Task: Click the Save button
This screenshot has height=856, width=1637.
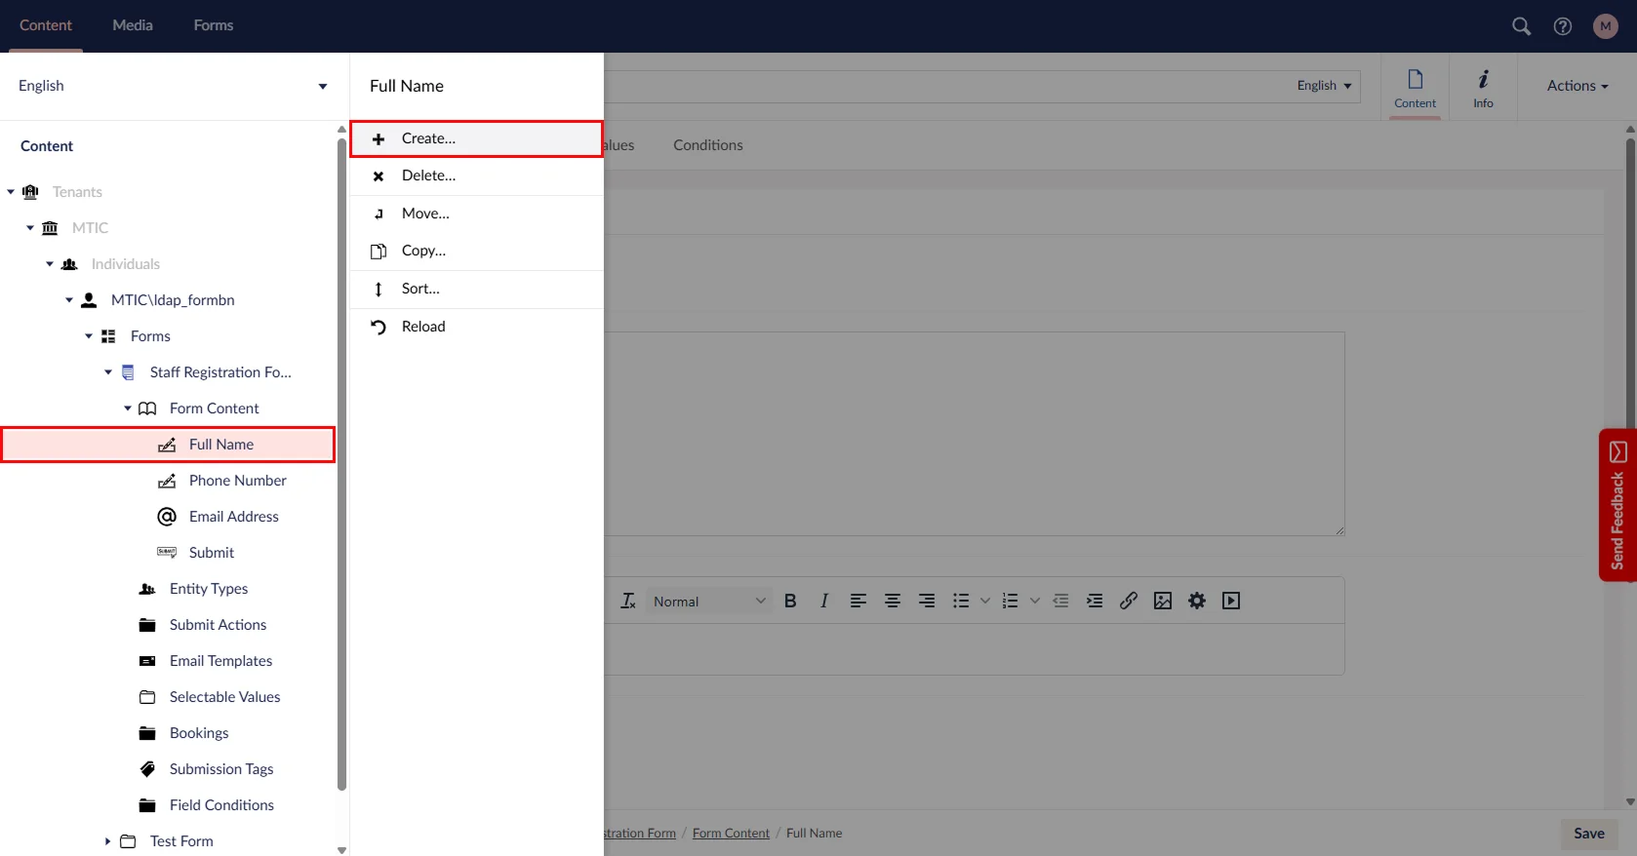Action: pyautogui.click(x=1588, y=834)
